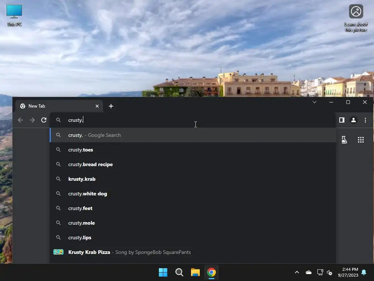This screenshot has height=281, width=374.
Task: Select the Krusty Krab Pizza song suggestion
Action: 193,252
